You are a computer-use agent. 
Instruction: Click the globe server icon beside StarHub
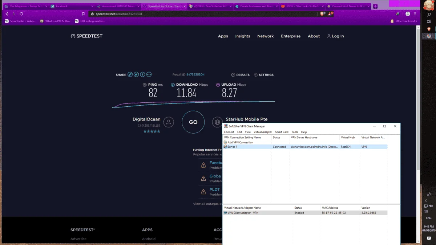(x=217, y=122)
